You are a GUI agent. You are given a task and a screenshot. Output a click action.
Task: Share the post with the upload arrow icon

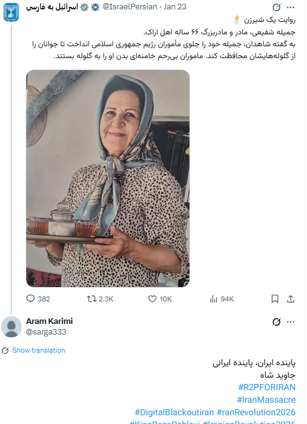tap(291, 299)
